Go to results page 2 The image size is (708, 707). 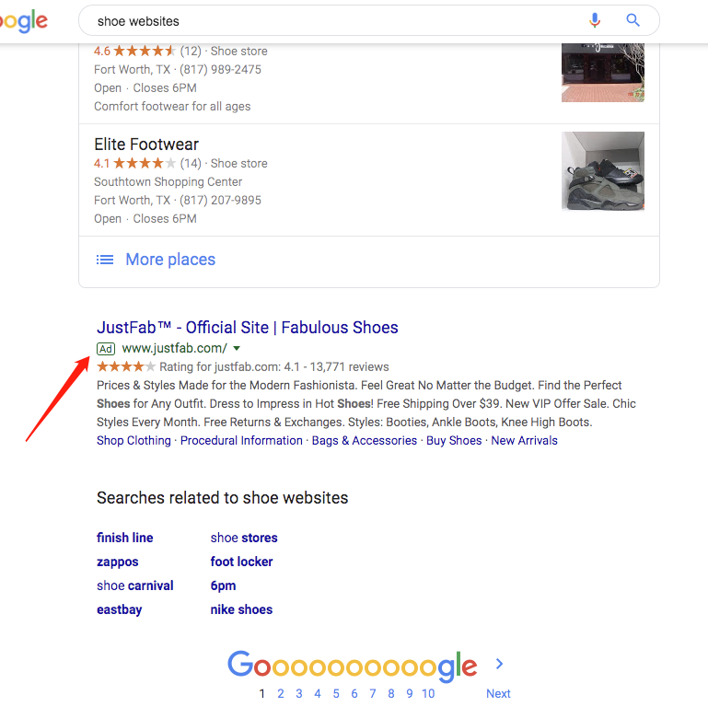(281, 693)
